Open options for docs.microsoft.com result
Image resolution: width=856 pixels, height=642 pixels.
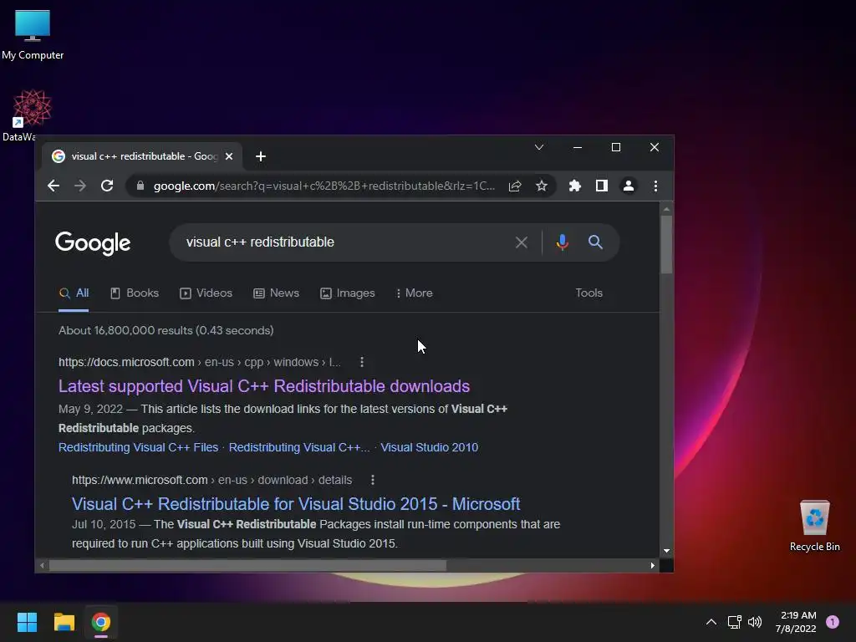pyautogui.click(x=362, y=362)
